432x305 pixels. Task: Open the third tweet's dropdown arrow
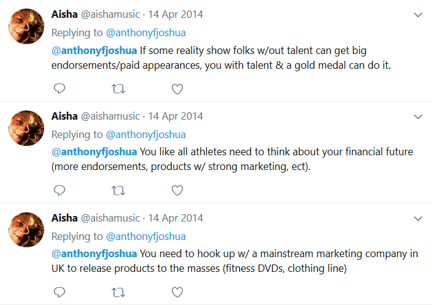418,218
